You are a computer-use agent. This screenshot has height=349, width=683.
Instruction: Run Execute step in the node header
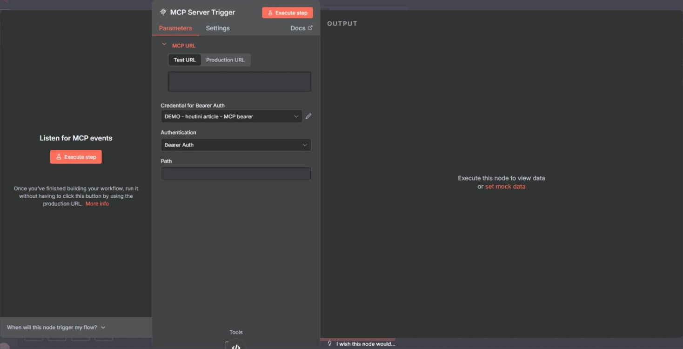tap(288, 13)
